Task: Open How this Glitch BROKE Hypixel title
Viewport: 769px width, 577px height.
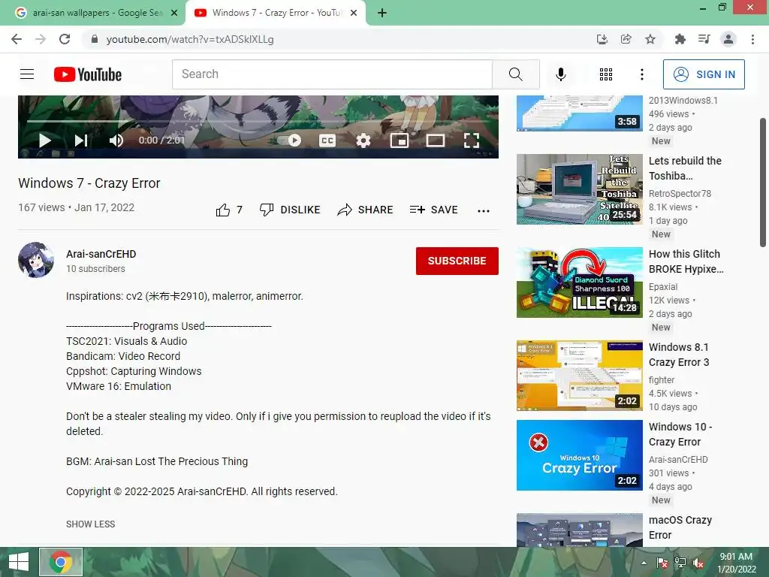Action: [x=686, y=261]
